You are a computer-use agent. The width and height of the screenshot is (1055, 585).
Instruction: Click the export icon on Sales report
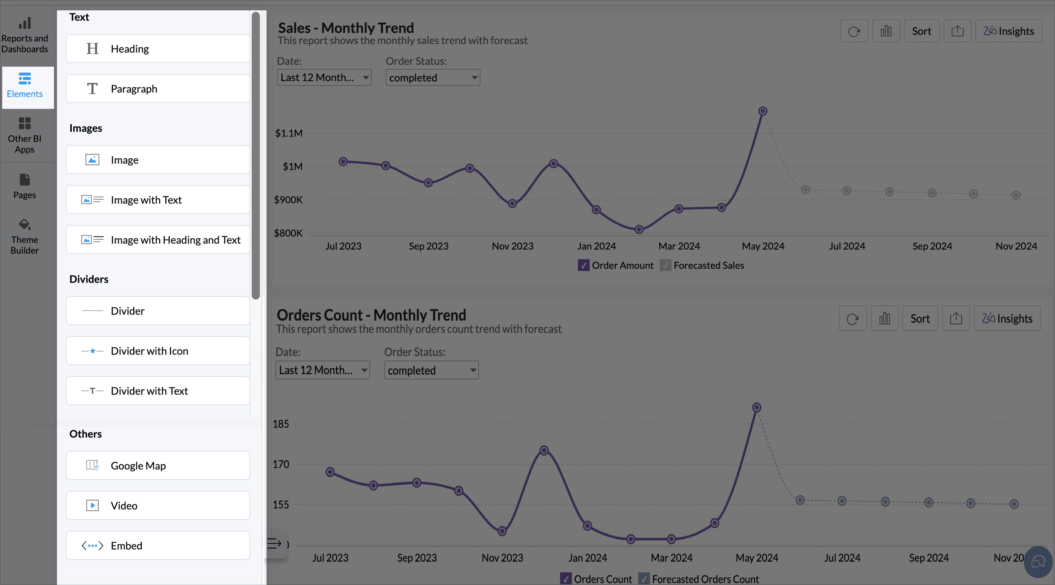(x=957, y=31)
